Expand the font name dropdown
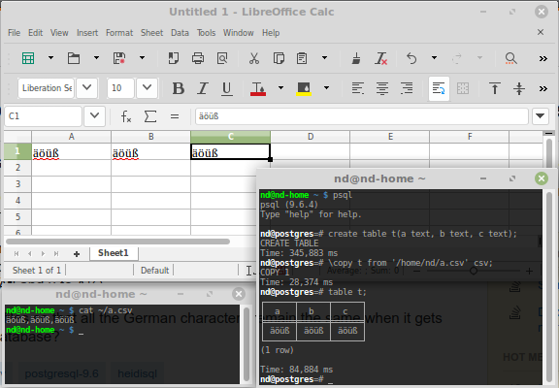 pyautogui.click(x=87, y=88)
